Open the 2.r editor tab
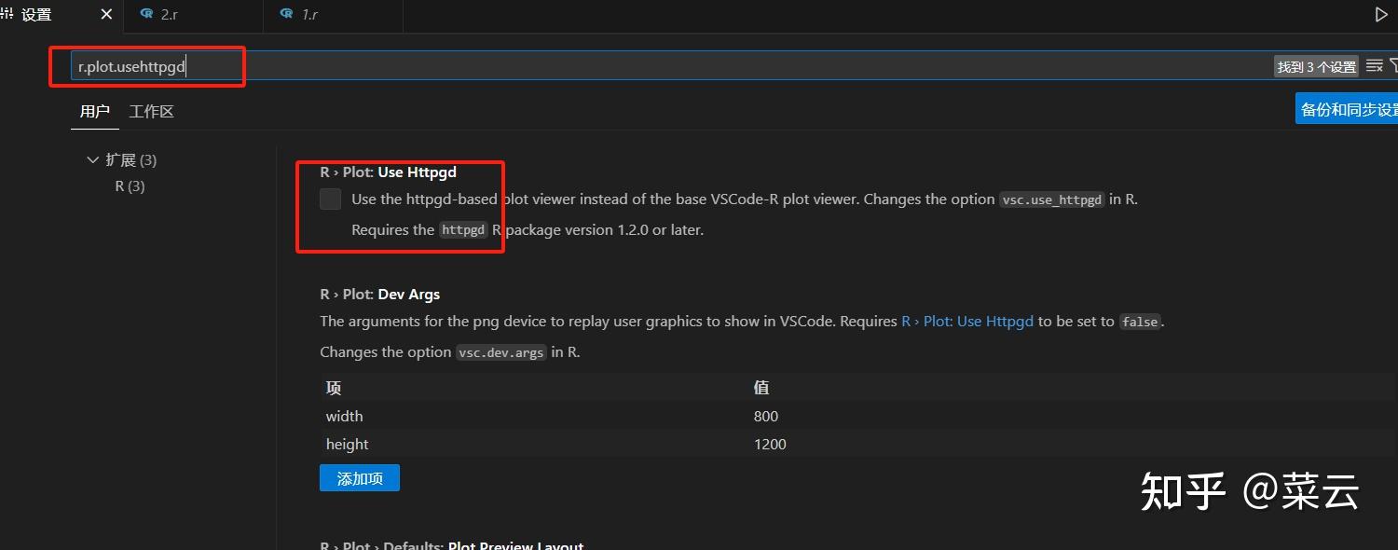Viewport: 1398px width, 550px height. pyautogui.click(x=178, y=14)
